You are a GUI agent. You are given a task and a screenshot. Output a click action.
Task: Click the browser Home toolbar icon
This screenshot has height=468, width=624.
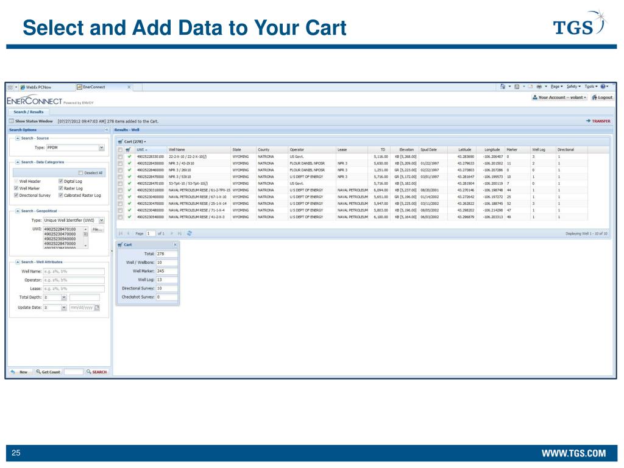click(x=503, y=87)
